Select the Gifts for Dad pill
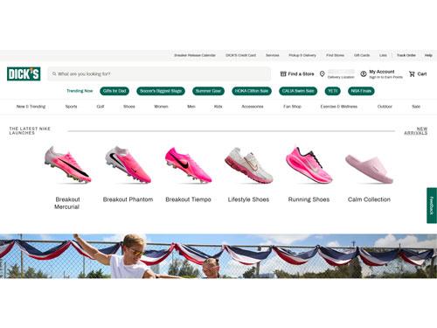Screen dimensions: 437x328 114,91
